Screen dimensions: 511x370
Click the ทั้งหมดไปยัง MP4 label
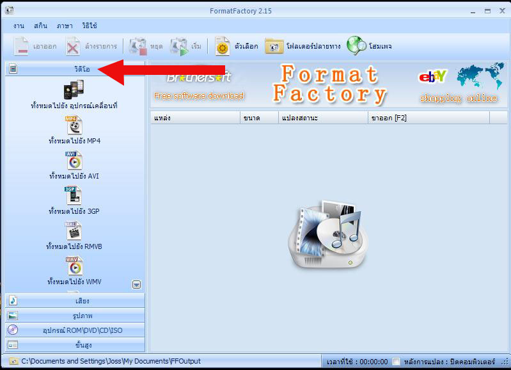[75, 141]
